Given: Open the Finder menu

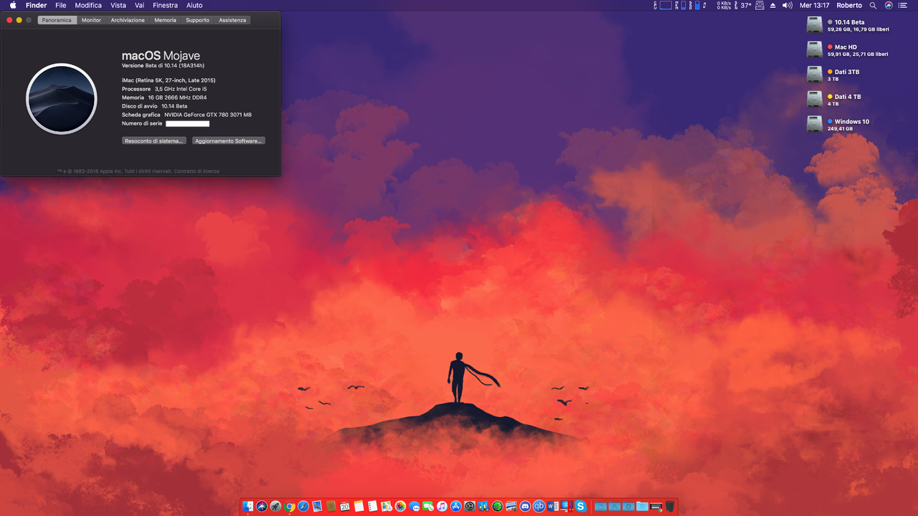Looking at the screenshot, I should click(37, 5).
